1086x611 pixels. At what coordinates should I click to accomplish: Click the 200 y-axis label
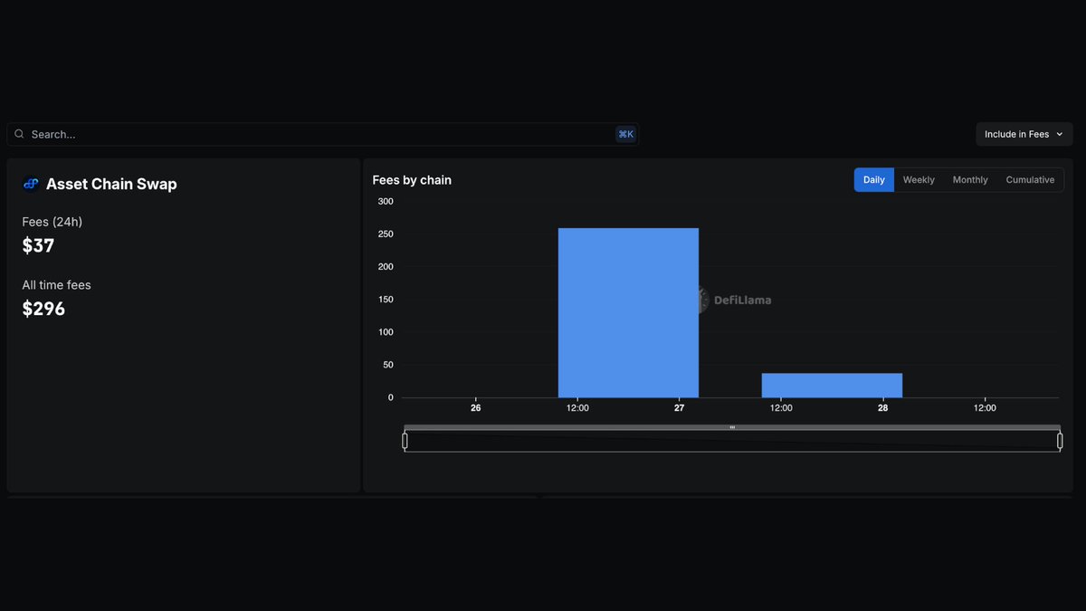[386, 266]
